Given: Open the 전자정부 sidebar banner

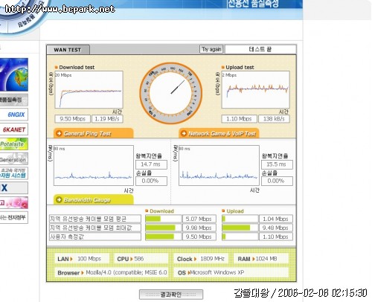Looking at the screenshot, I should [x=14, y=217].
